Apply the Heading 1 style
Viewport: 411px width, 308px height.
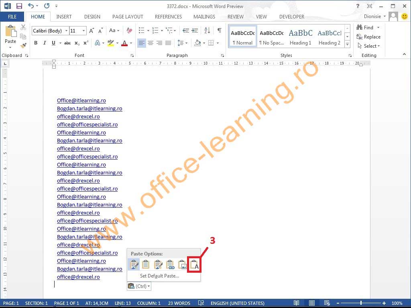point(300,36)
